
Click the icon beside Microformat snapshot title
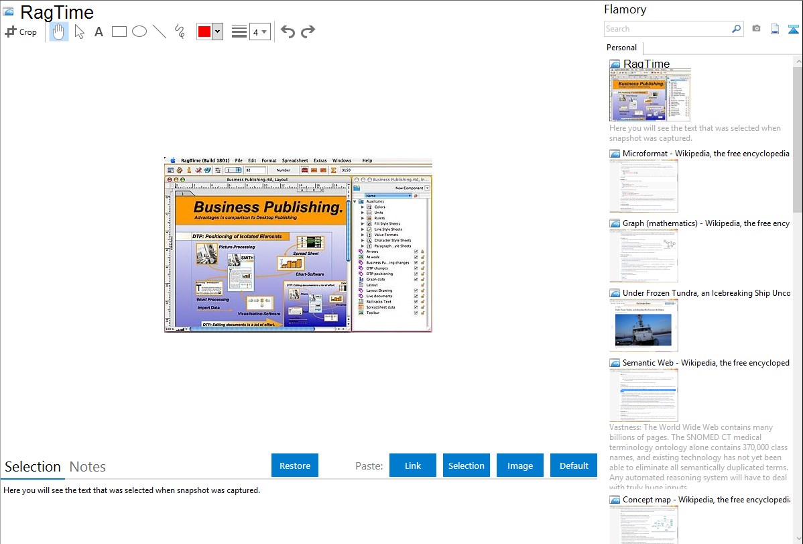pos(615,154)
